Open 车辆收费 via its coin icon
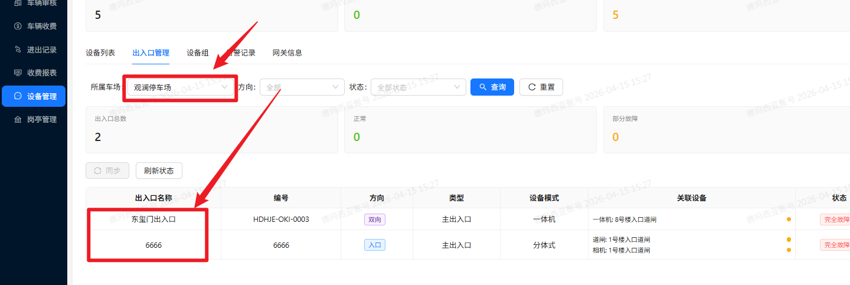 pyautogui.click(x=18, y=26)
